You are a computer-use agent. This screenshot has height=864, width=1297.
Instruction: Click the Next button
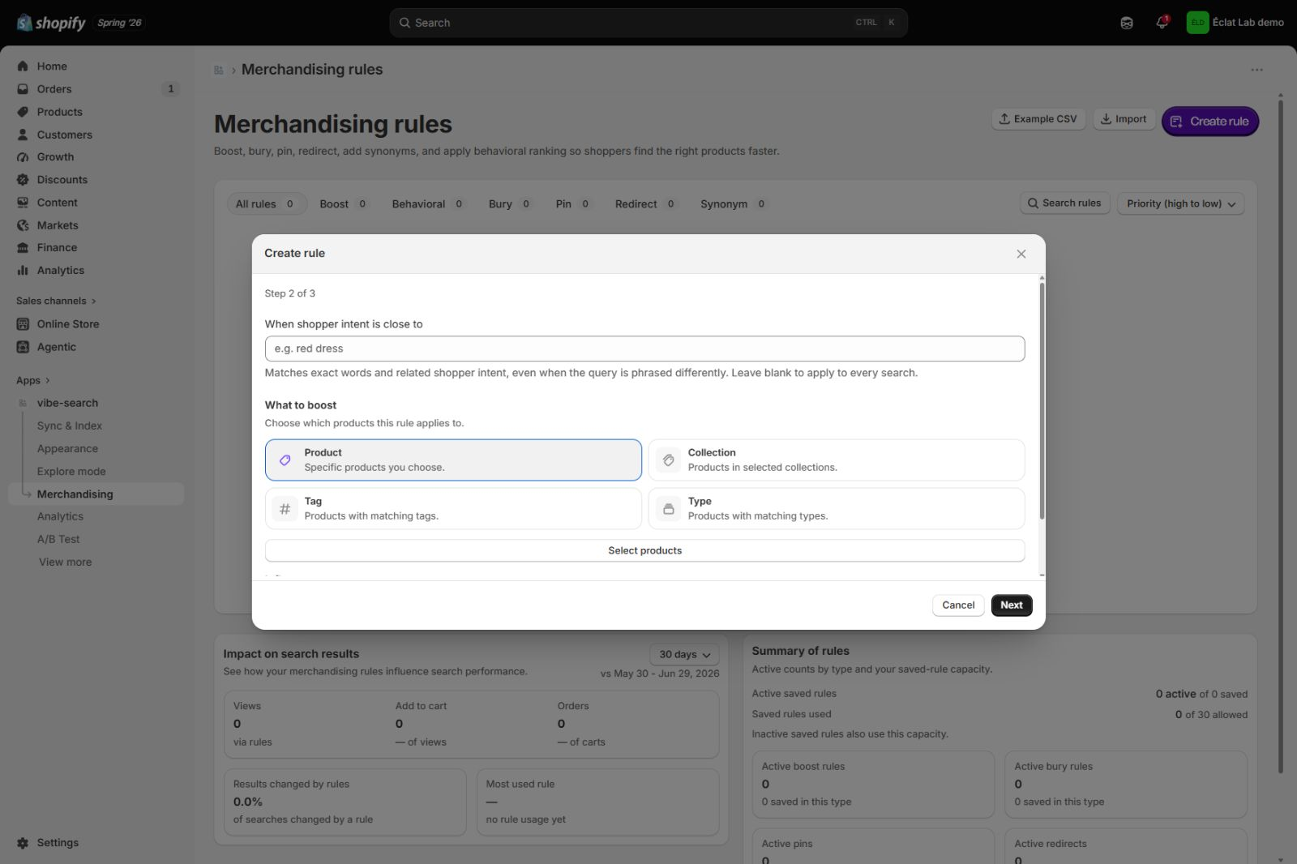tap(1012, 605)
